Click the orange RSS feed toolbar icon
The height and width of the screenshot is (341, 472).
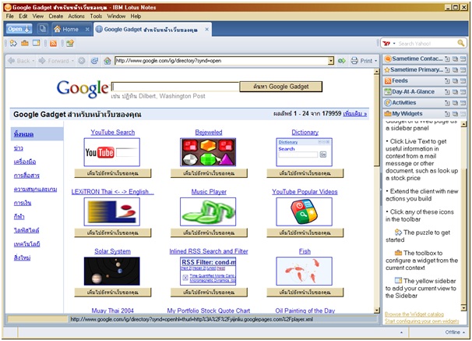(53, 44)
